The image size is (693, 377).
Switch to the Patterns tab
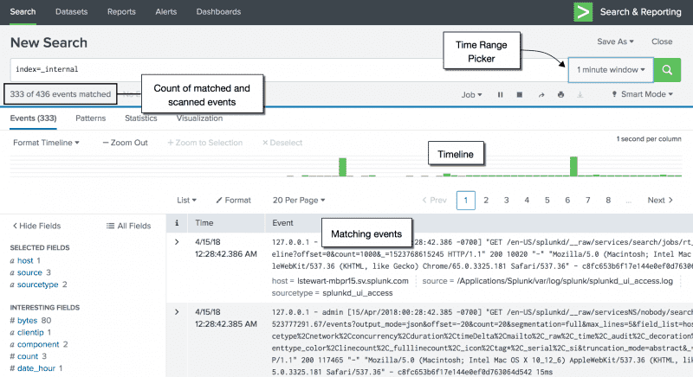pos(91,118)
